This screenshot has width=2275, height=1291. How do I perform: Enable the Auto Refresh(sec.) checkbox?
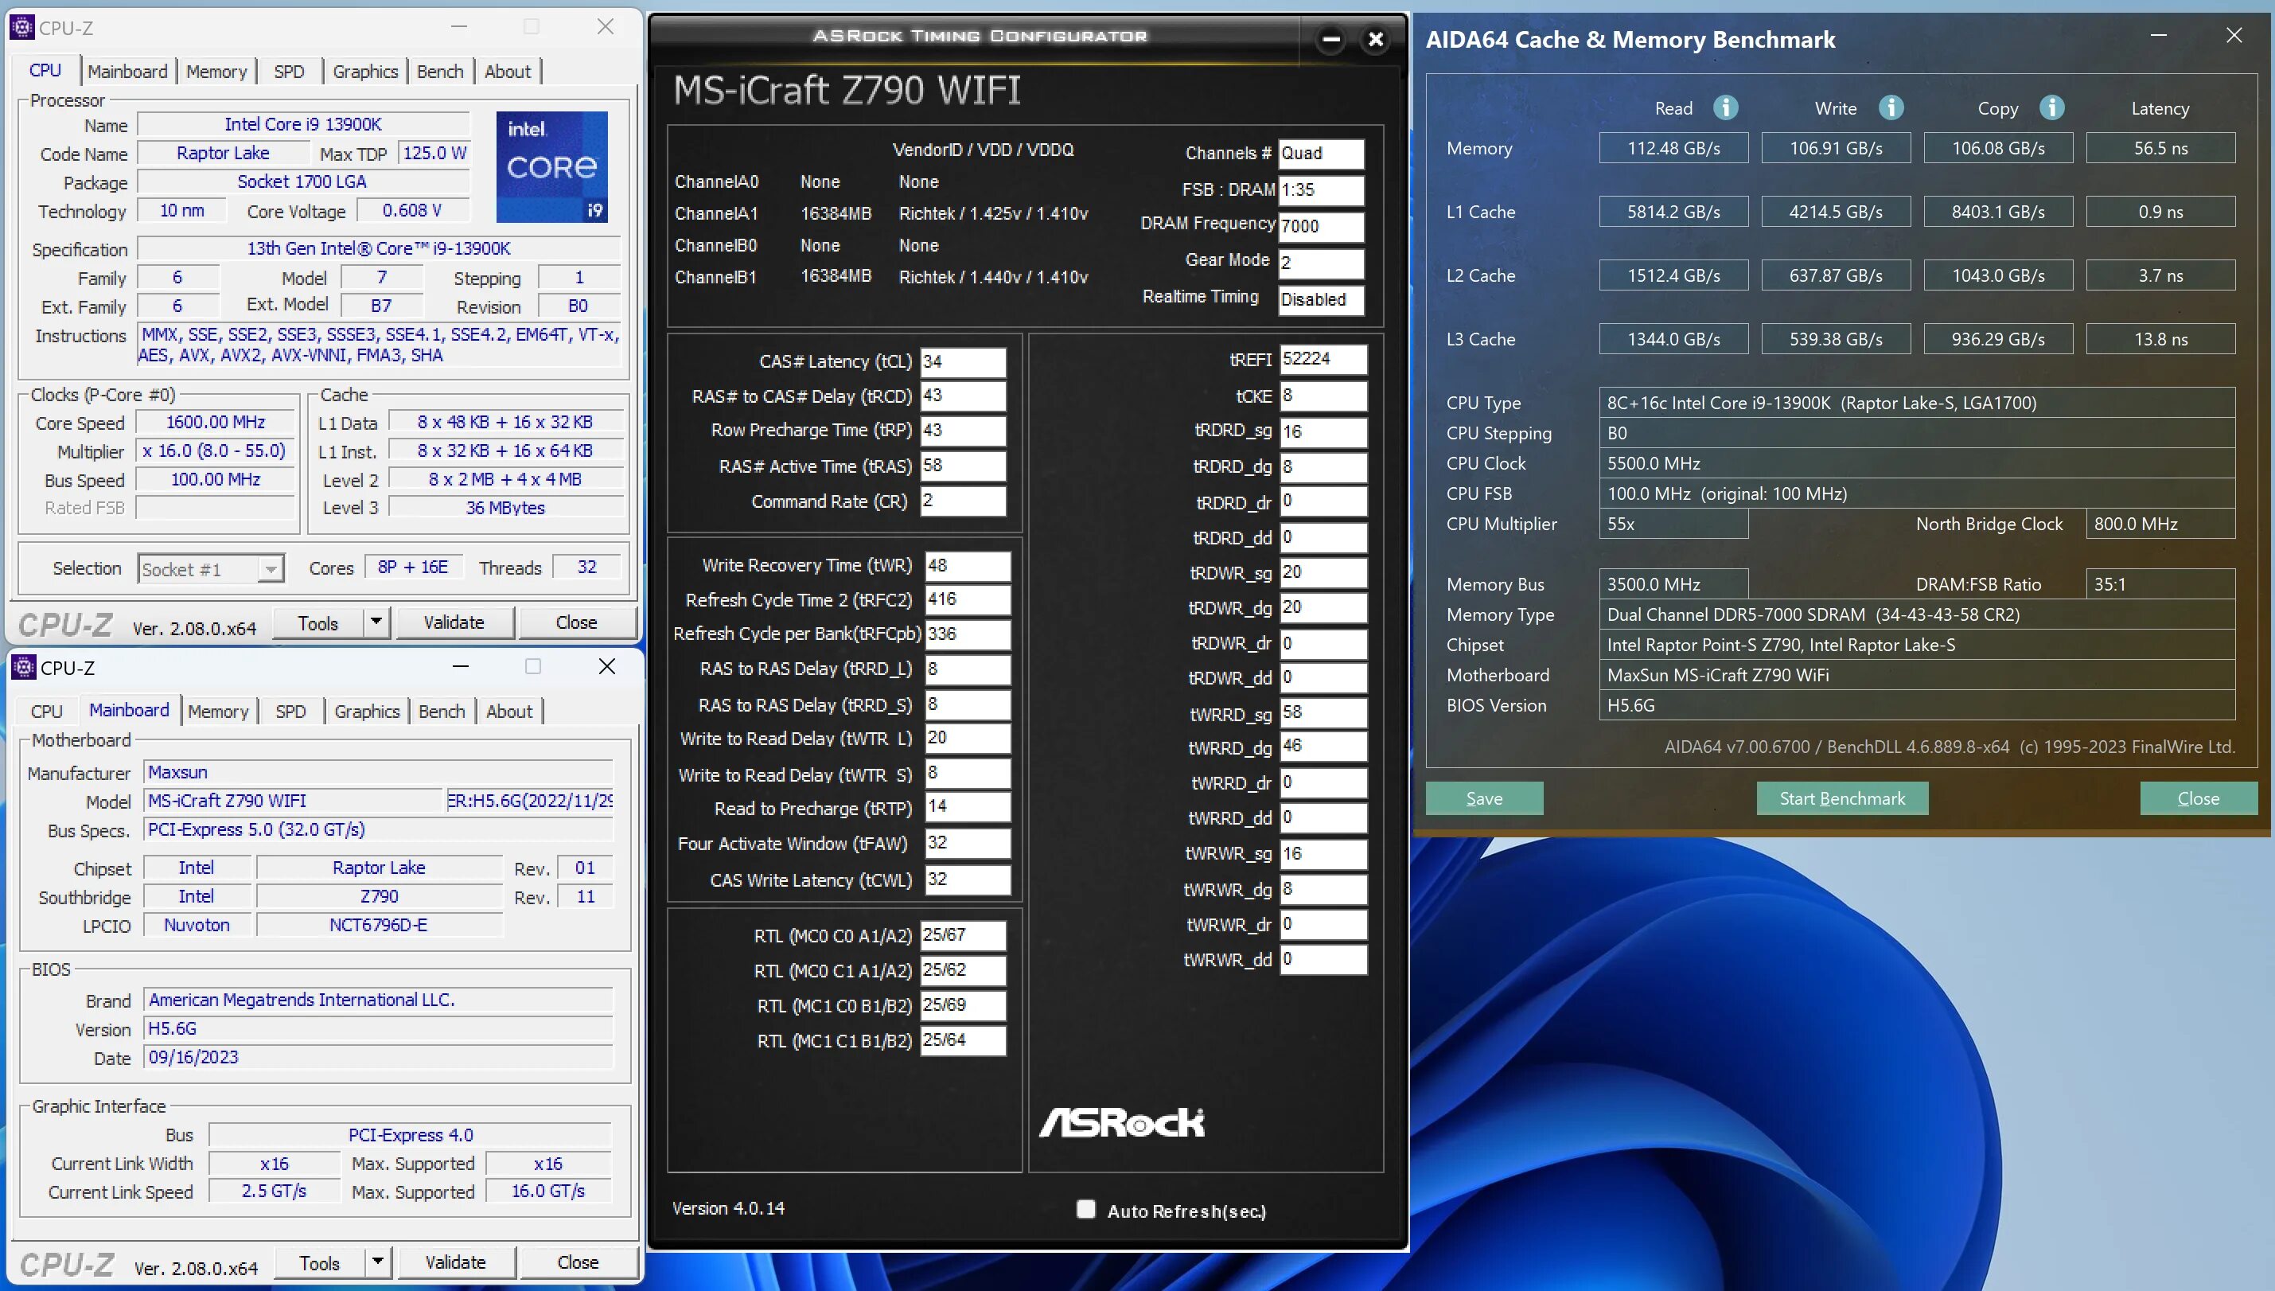(x=1085, y=1210)
